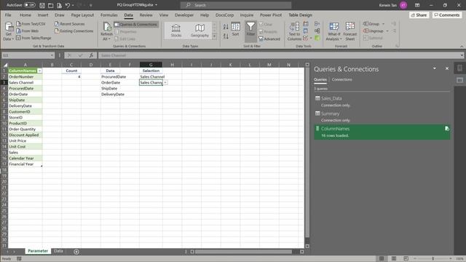Open the Group dropdown arrow

click(x=384, y=24)
